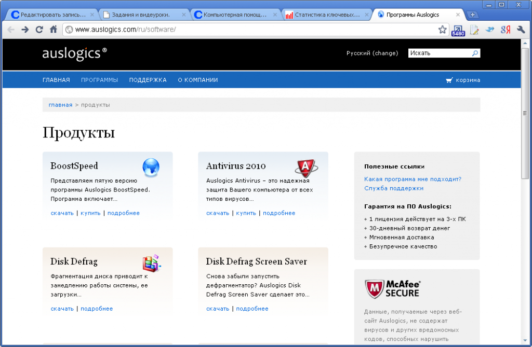Go forward using the browser forward arrow
532x347 pixels.
click(x=25, y=30)
